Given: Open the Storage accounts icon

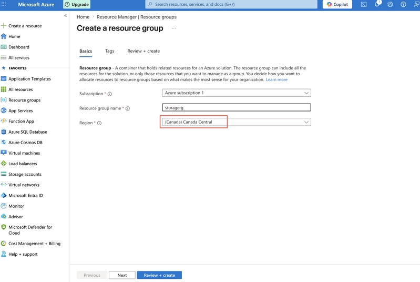Looking at the screenshot, I should pyautogui.click(x=4, y=174).
